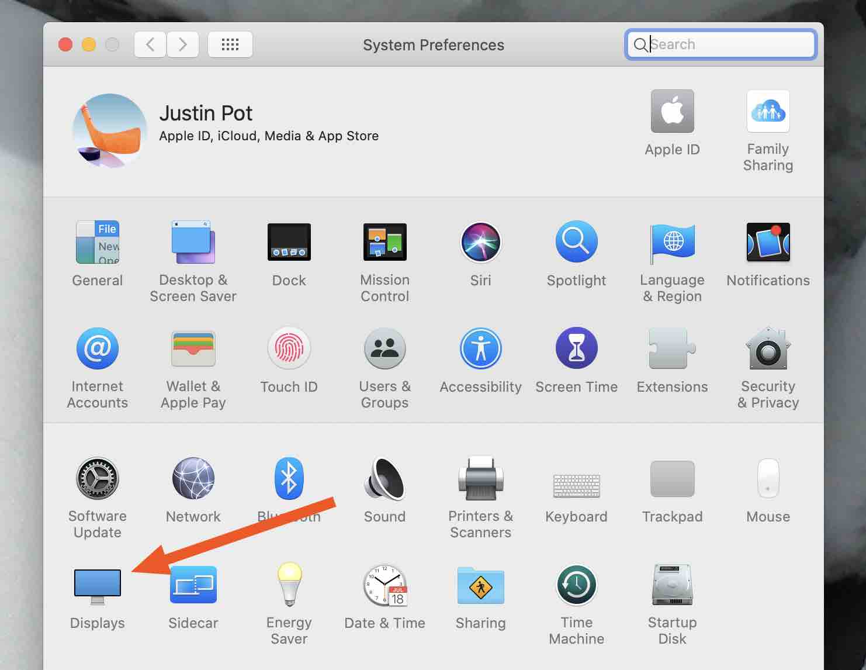The height and width of the screenshot is (670, 866).
Task: Click the Show All grid button
Action: (x=230, y=44)
